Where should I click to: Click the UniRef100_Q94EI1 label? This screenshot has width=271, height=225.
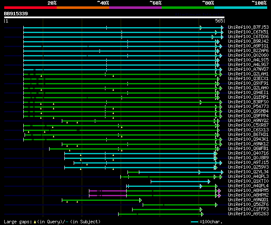[248, 93]
